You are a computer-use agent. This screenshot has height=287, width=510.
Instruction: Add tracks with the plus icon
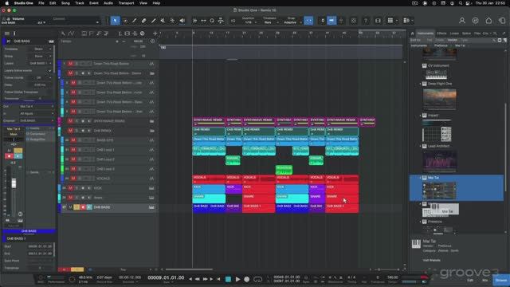pos(155,33)
